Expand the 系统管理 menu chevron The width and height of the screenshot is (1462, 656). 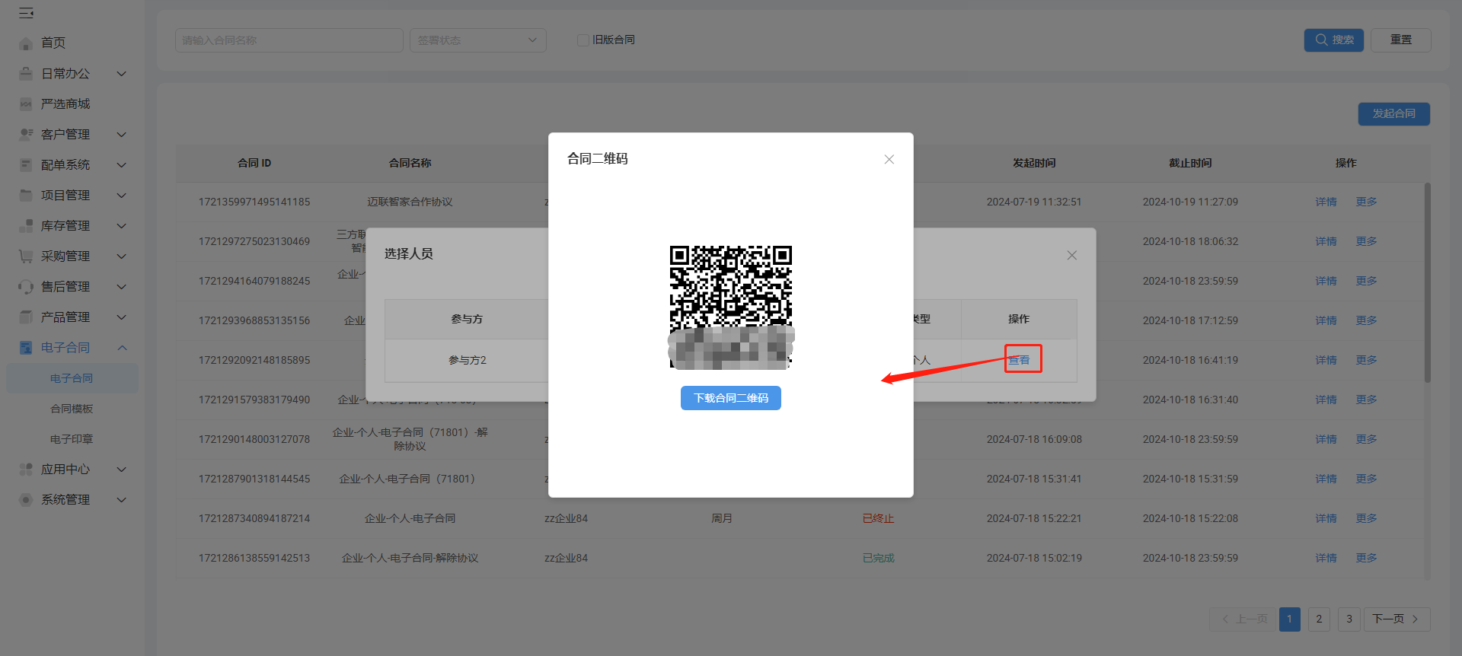121,500
